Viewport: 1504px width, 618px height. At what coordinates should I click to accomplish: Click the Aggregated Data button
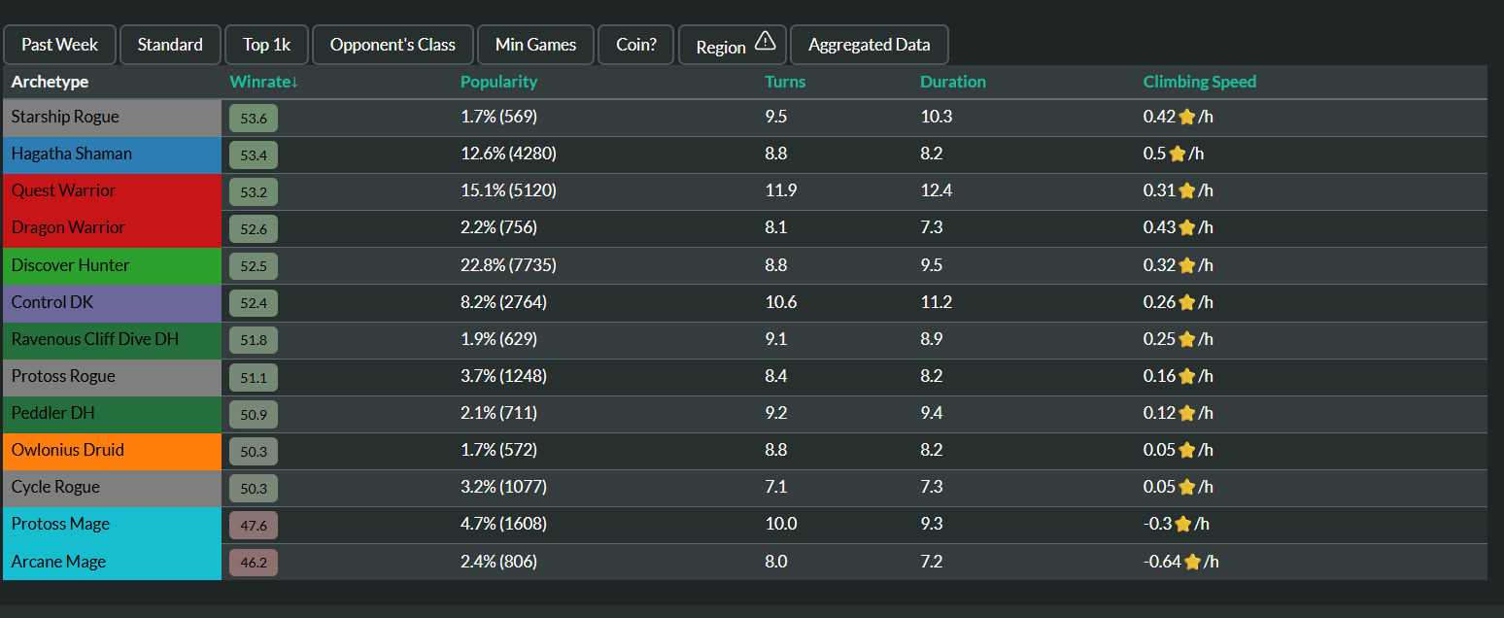pos(869,45)
